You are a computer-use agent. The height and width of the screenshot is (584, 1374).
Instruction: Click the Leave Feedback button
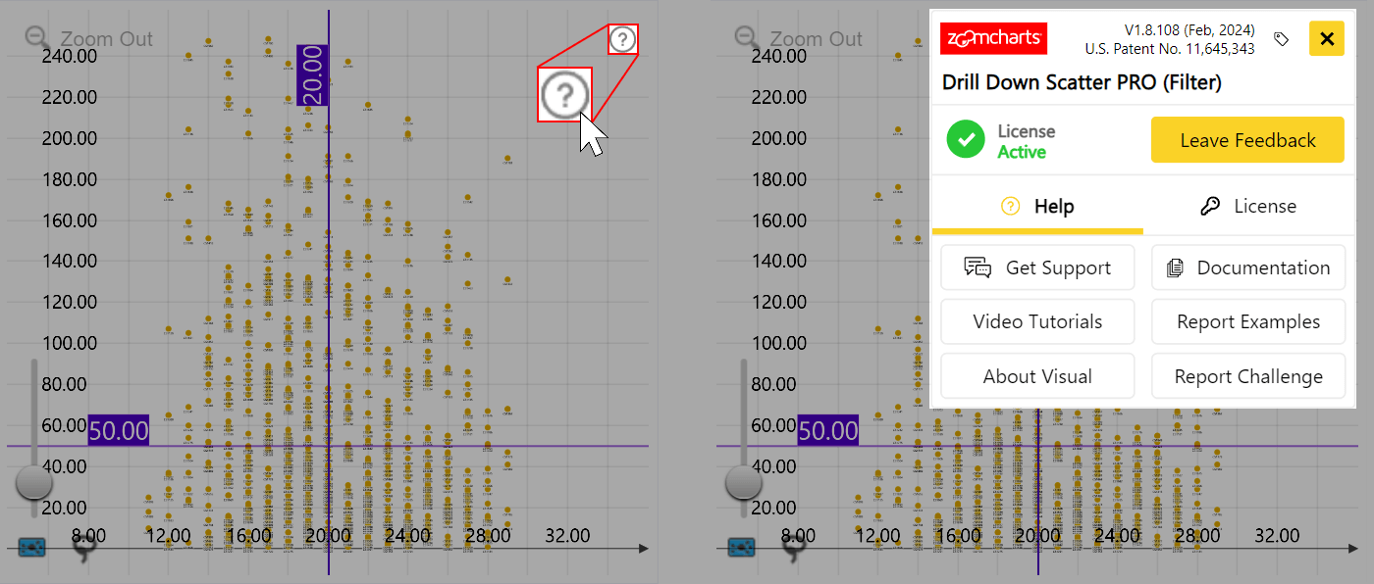click(1247, 139)
